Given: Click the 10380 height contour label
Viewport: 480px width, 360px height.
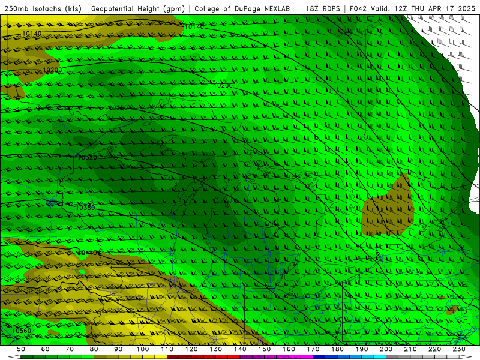Looking at the screenshot, I should (85, 208).
